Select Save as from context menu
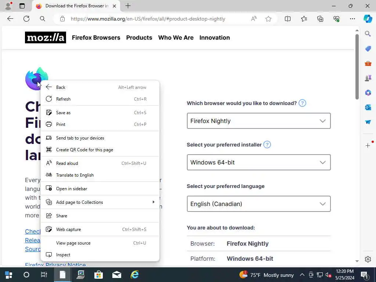 click(x=100, y=112)
